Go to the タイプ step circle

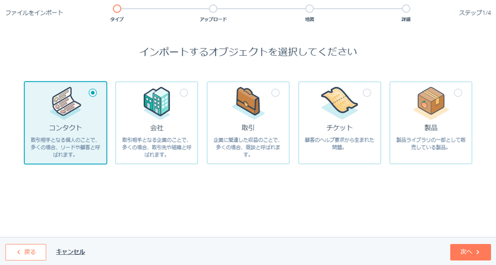(x=117, y=9)
